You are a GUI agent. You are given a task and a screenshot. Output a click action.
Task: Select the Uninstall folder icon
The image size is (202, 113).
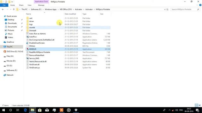pos(27,30)
